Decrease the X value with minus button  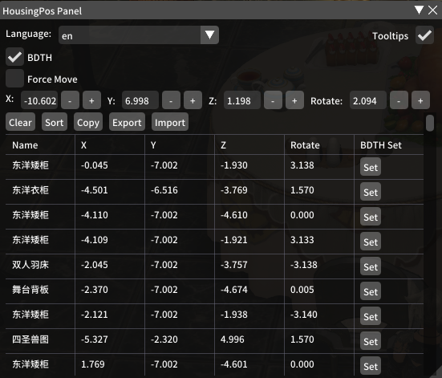(70, 100)
